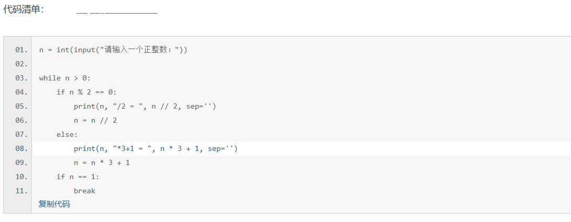Click the 'n = n // 2' line
This screenshot has width=571, height=222.
[x=95, y=121]
